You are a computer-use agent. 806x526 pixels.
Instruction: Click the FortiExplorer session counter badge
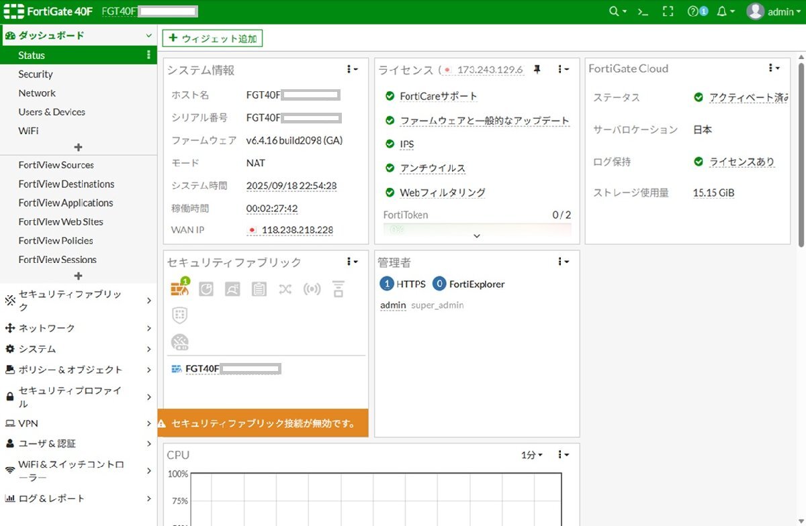pos(441,284)
